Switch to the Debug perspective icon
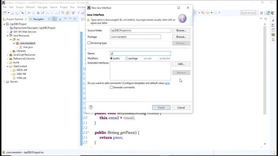The height and width of the screenshot is (156, 278). [273, 13]
